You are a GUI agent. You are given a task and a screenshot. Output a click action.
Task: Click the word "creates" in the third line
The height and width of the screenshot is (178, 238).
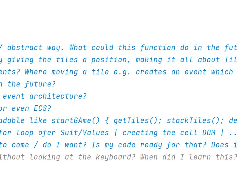coord(151,72)
